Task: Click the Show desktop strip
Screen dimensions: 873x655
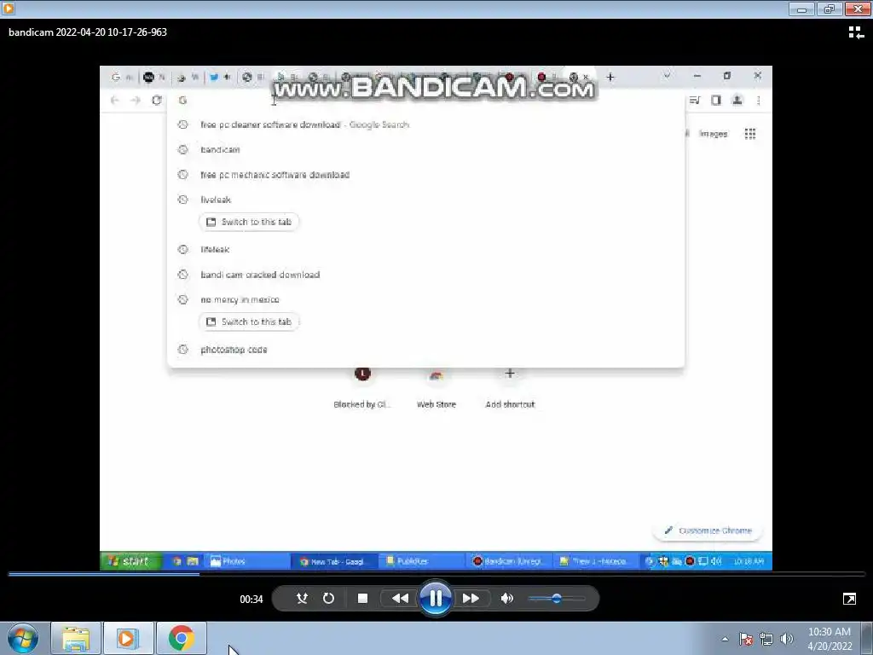Action: click(867, 638)
